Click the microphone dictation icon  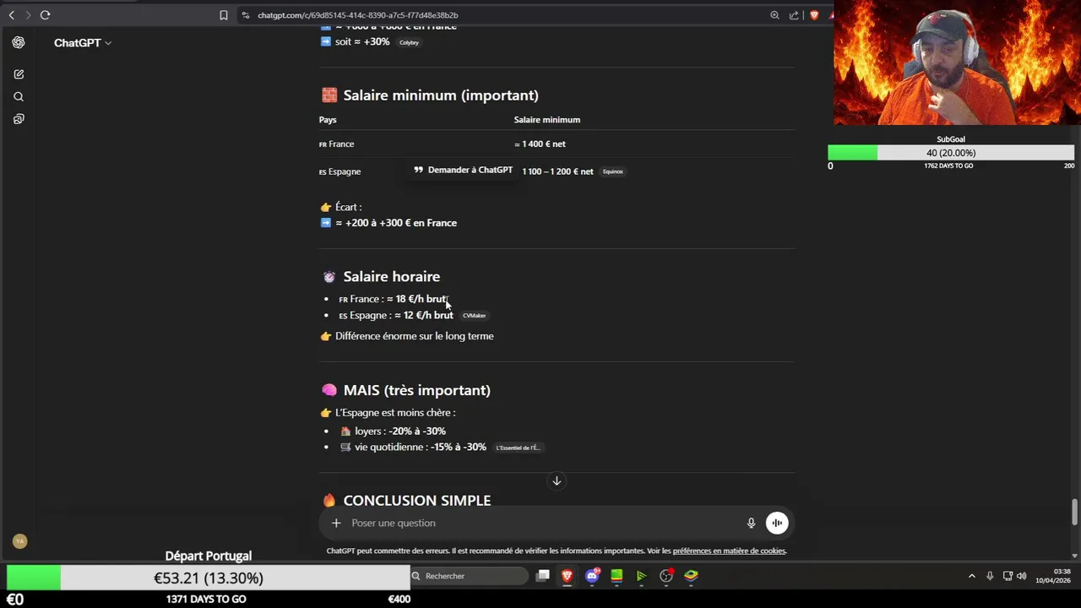pyautogui.click(x=751, y=523)
